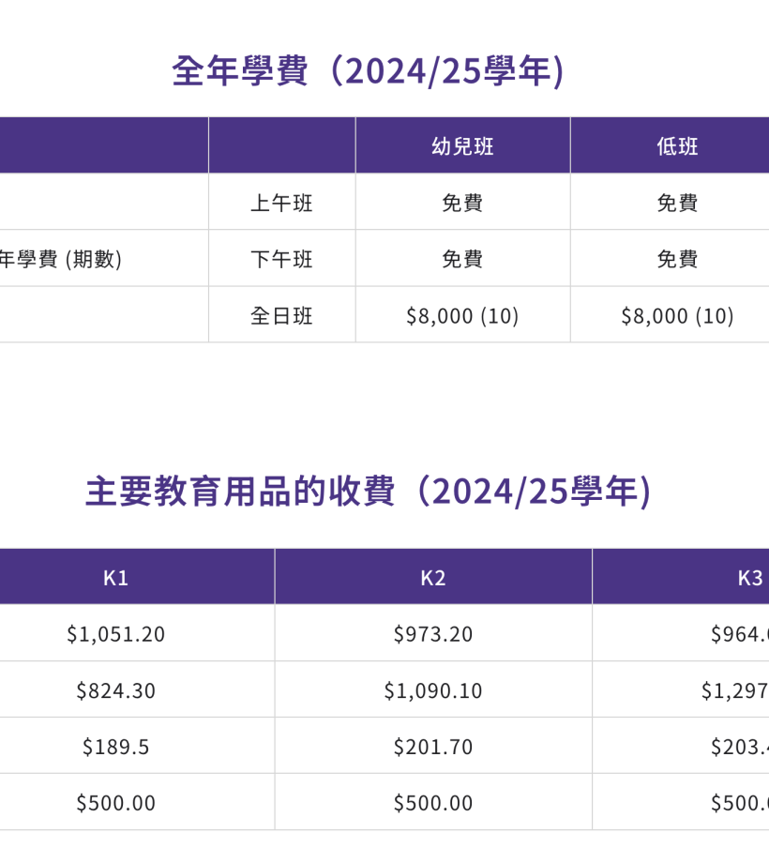Select 免費 cell for 幼兒班 上午班
This screenshot has width=769, height=863.
pyautogui.click(x=462, y=203)
